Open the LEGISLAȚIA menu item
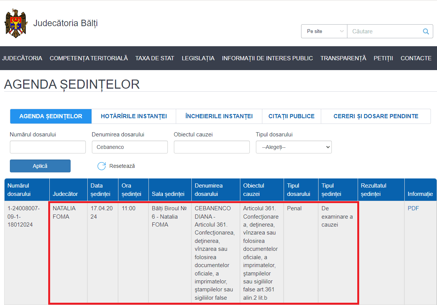Viewport: 437px width, 305px height. (198, 58)
